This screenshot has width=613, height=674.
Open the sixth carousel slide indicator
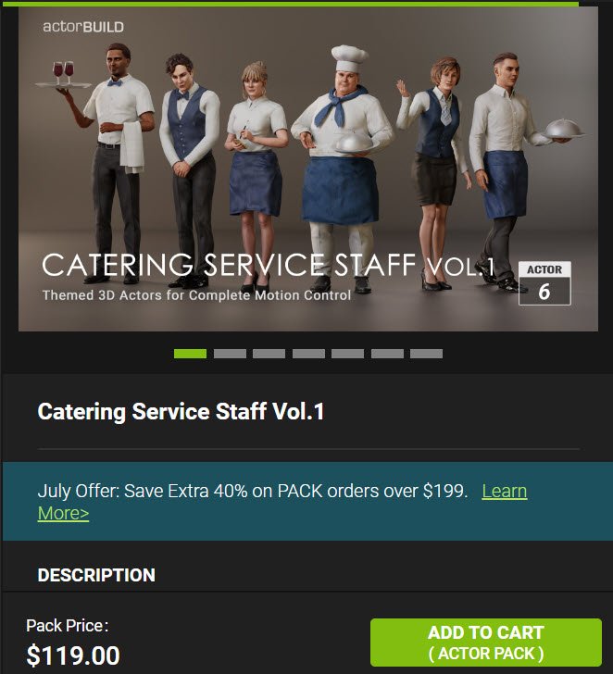point(387,354)
